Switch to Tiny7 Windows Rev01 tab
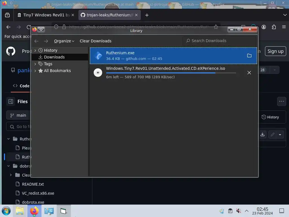 (x=46, y=15)
